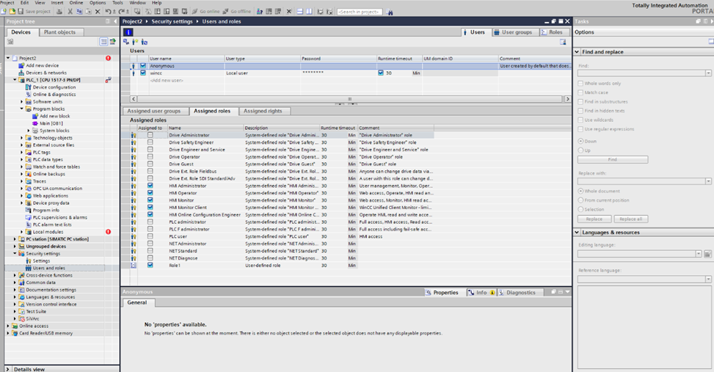Click the connection status icon beside PLC_1
Screen dimensions: 714x372
click(109, 80)
